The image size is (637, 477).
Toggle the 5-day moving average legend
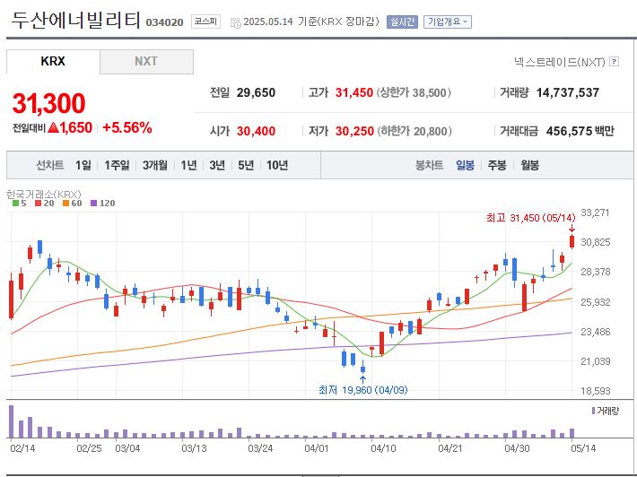(x=18, y=204)
